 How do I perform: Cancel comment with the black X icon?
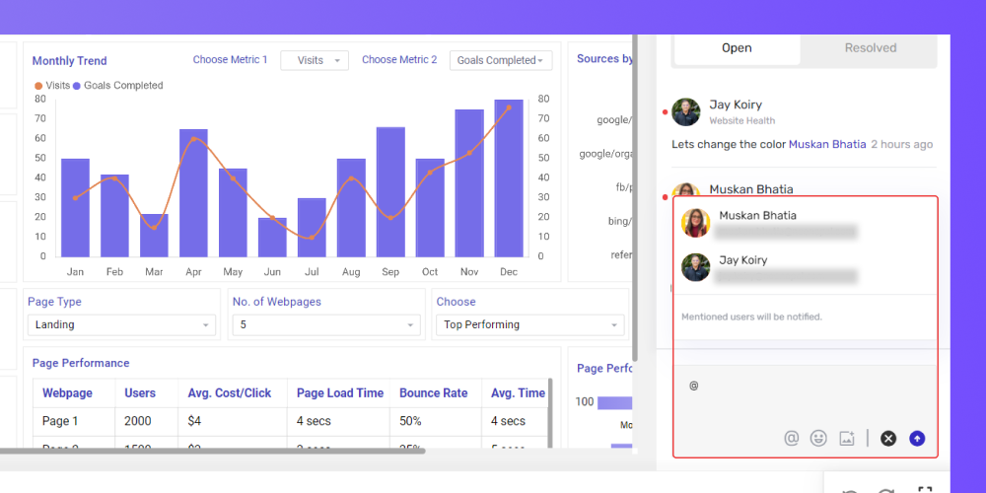(x=888, y=439)
